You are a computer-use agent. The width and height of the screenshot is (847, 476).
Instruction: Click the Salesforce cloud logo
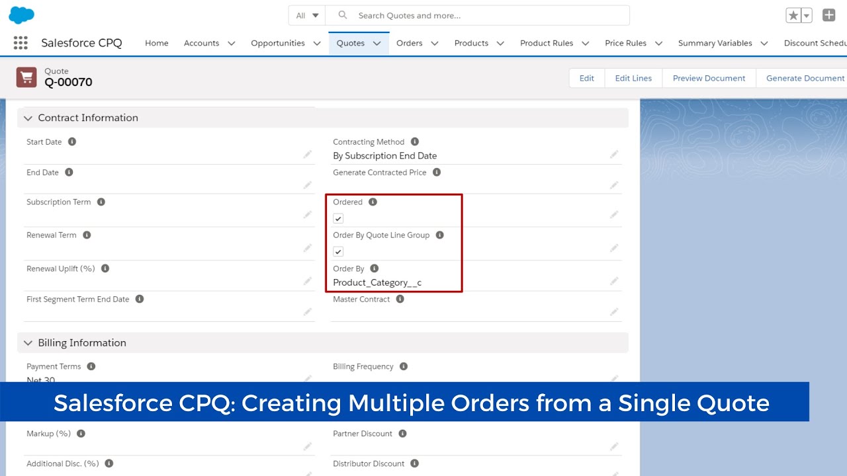click(21, 15)
